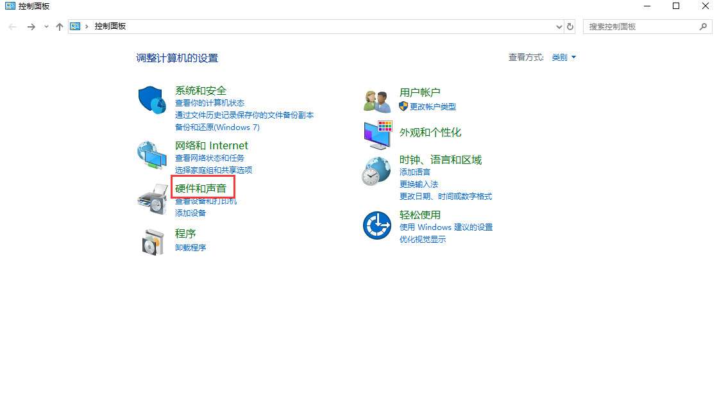The width and height of the screenshot is (719, 401).
Task: Open the 查看方式 类别 dropdown
Action: (563, 57)
